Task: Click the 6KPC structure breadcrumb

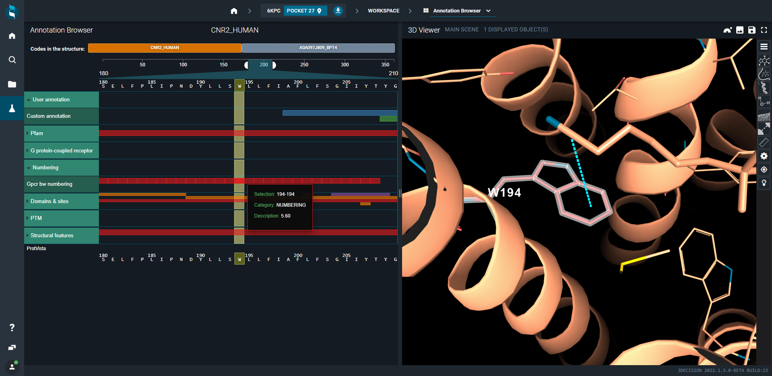Action: coord(274,11)
